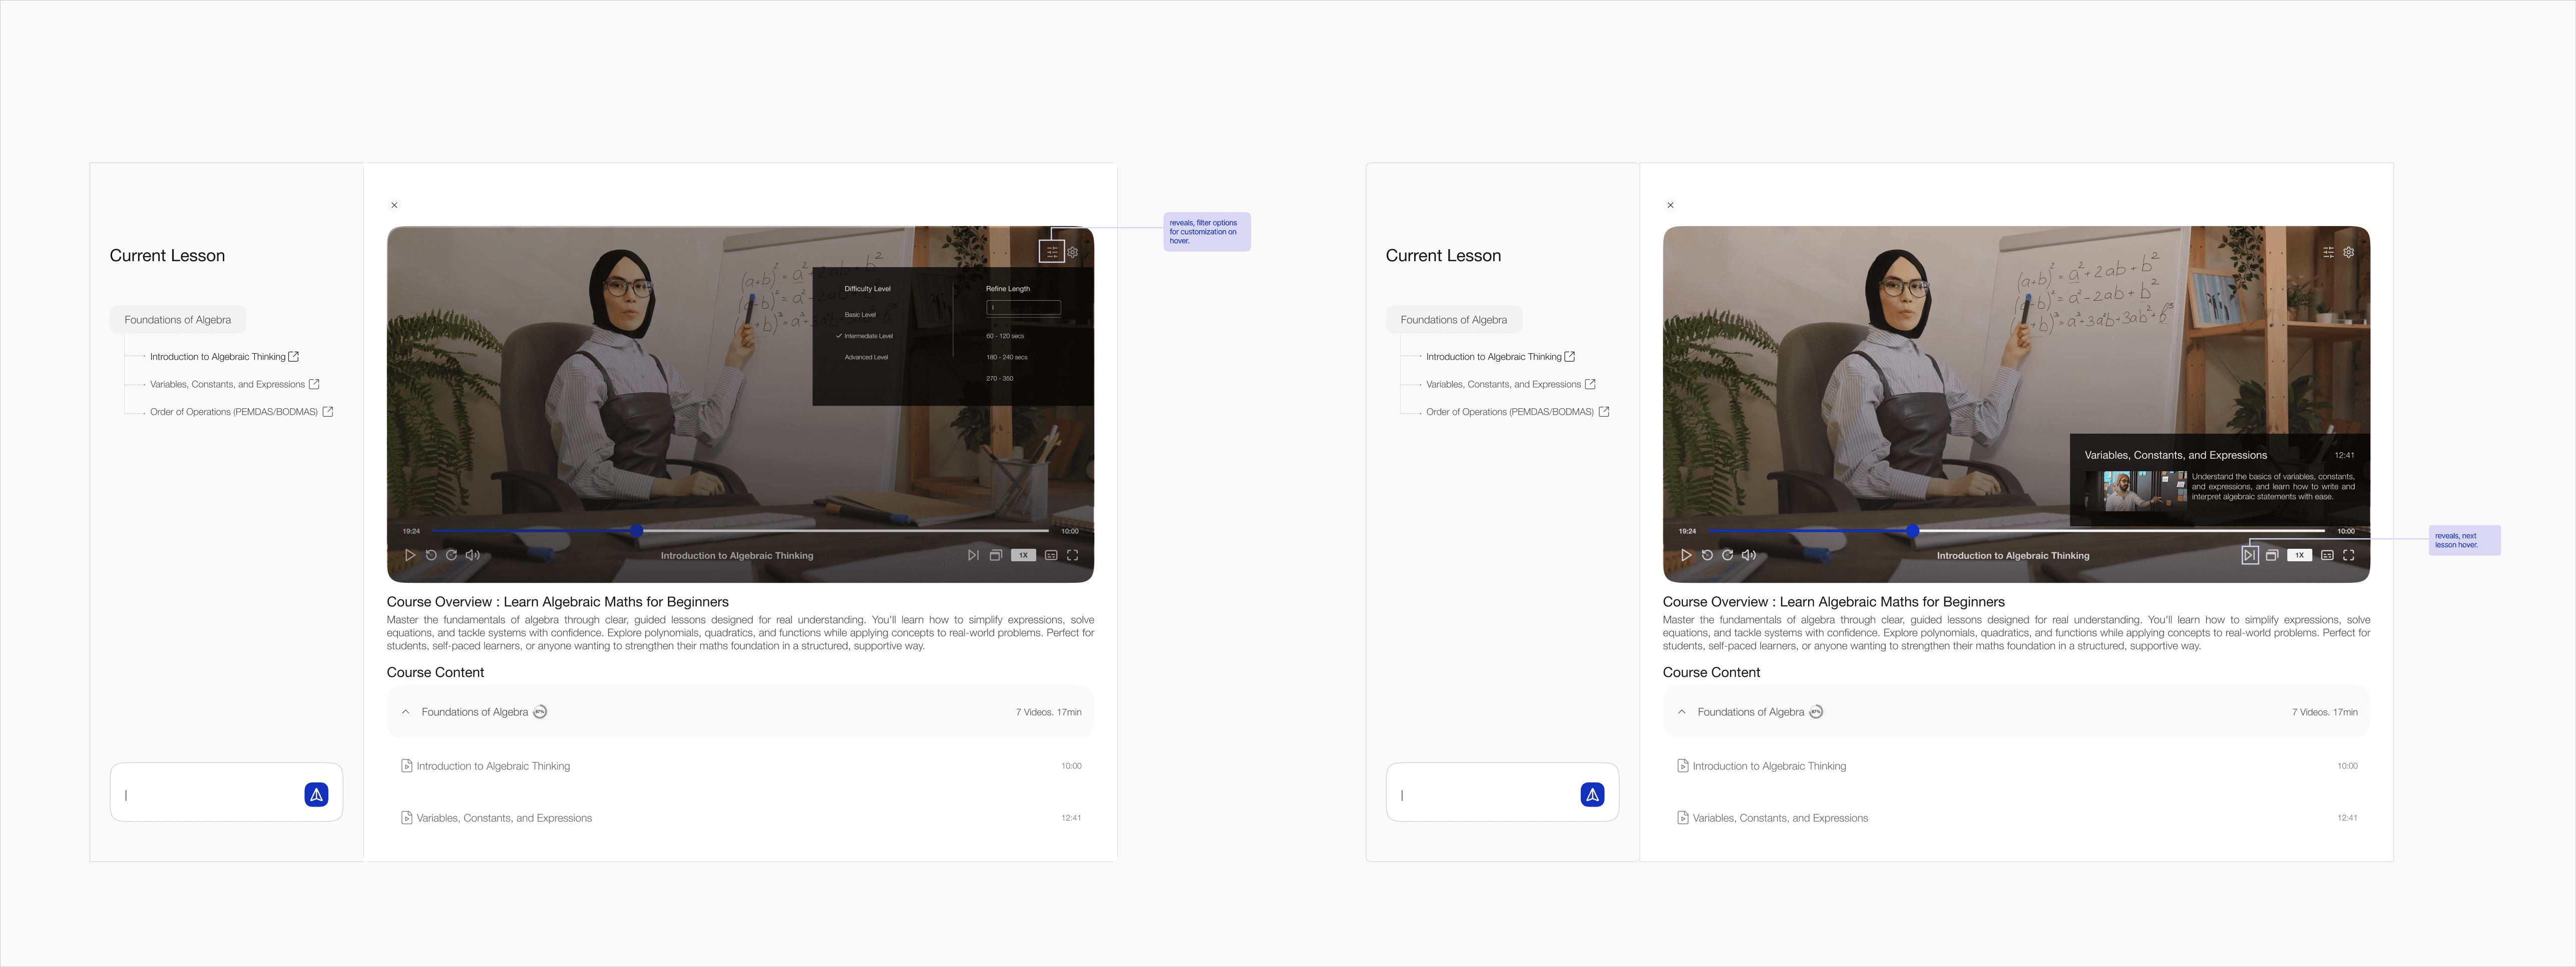
Task: Click the Refine Length input field
Action: 1023,308
